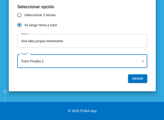
Task: Submit the form with ENVIAR
Action: (x=137, y=79)
